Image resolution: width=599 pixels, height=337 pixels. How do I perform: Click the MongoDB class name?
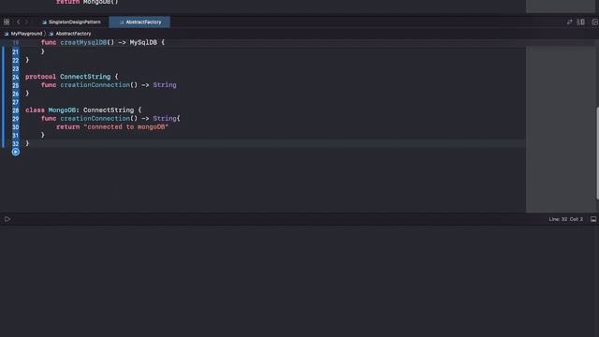click(62, 110)
